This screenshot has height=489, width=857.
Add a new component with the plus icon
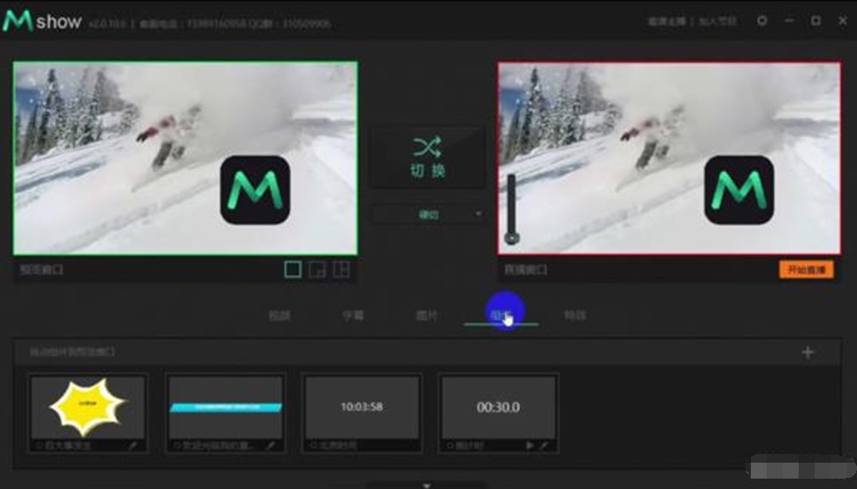[807, 353]
